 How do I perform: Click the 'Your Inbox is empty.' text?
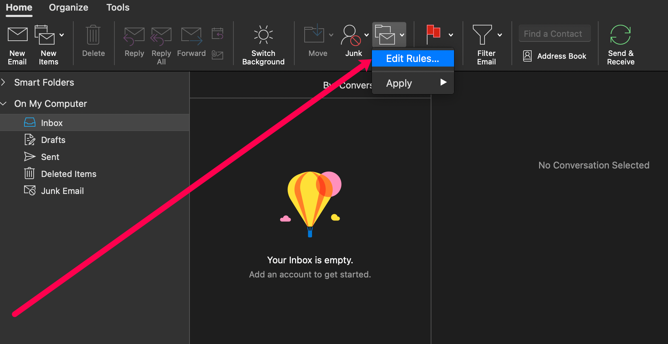pyautogui.click(x=310, y=260)
